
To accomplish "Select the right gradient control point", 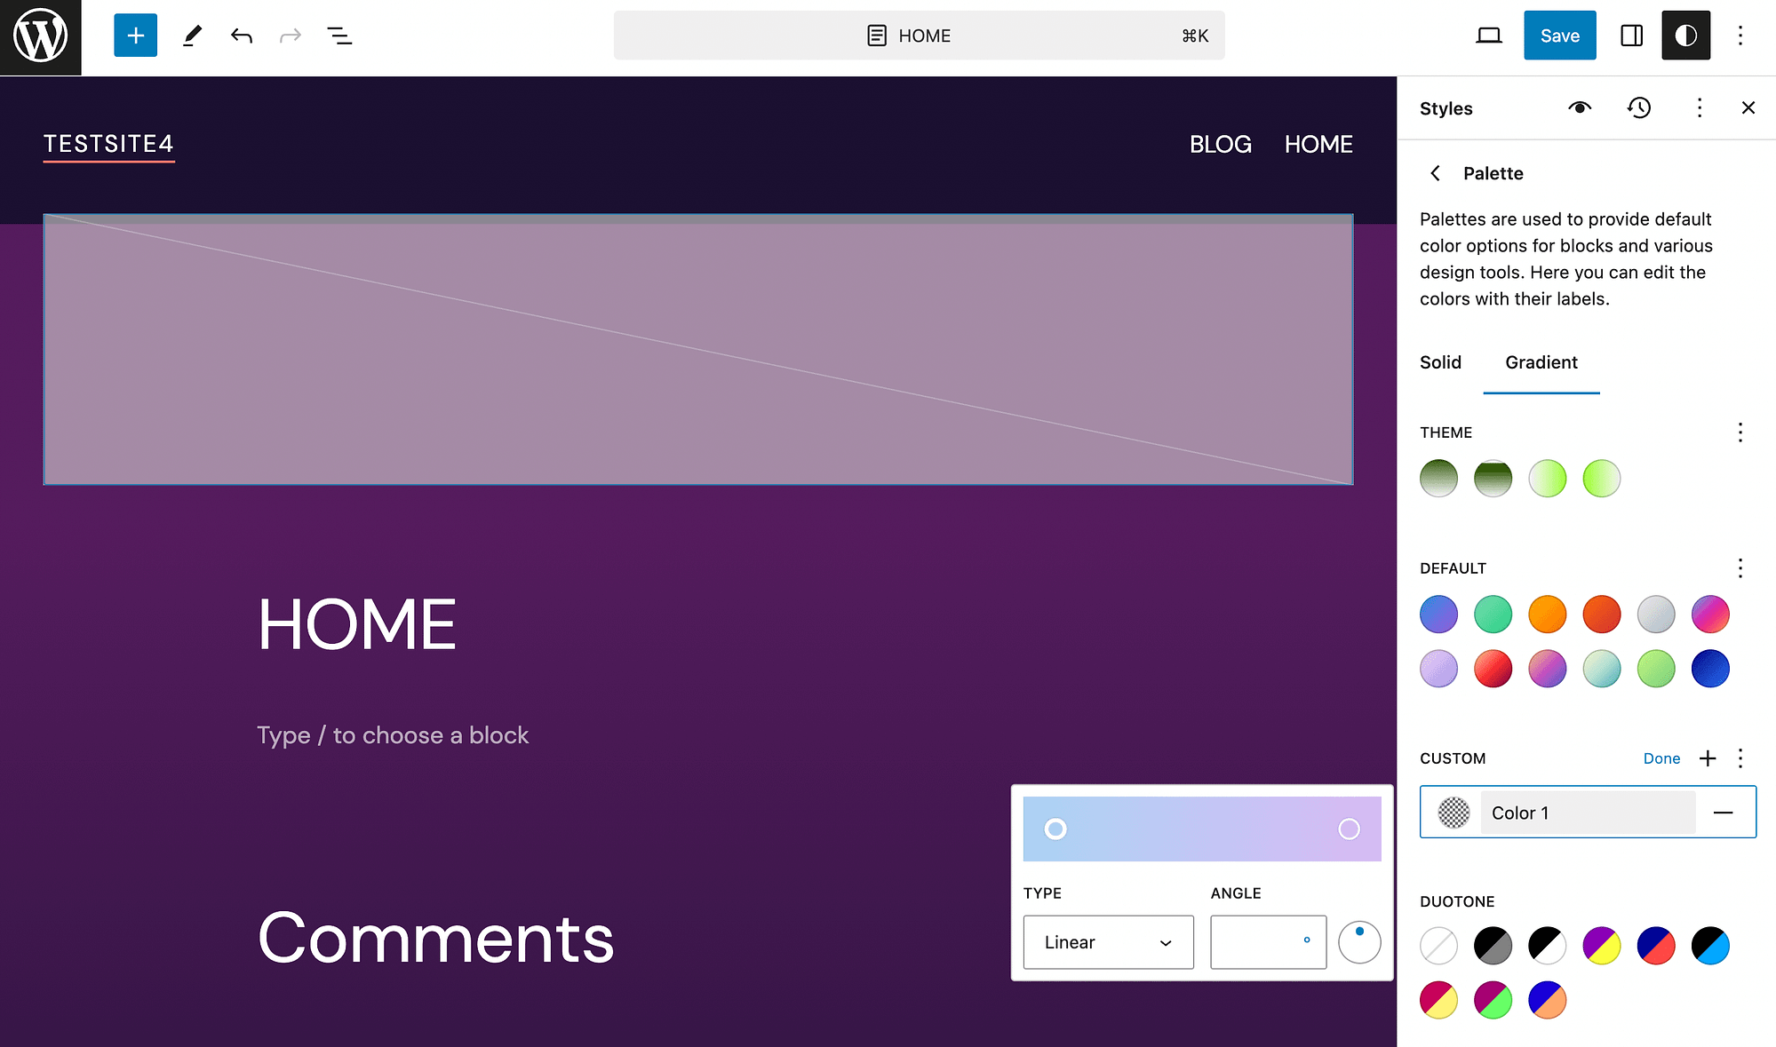I will point(1350,829).
